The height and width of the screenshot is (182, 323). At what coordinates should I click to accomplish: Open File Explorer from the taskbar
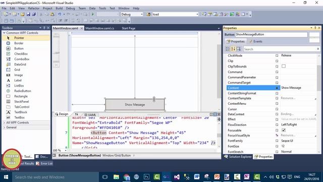point(116,177)
